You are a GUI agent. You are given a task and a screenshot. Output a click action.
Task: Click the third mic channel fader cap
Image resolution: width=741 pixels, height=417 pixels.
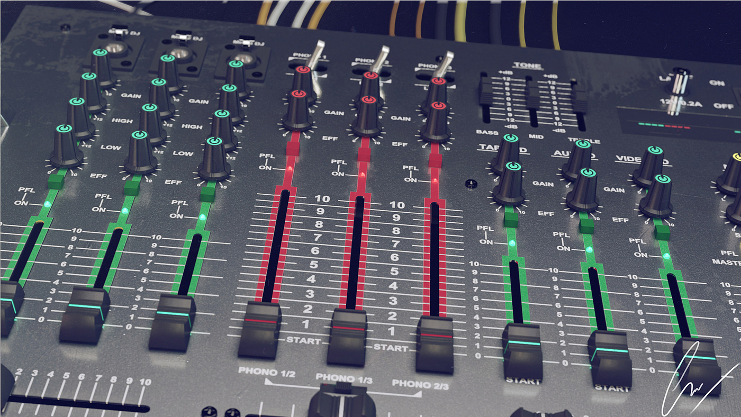click(172, 322)
